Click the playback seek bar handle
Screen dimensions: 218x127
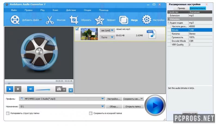pyautogui.click(x=9, y=83)
